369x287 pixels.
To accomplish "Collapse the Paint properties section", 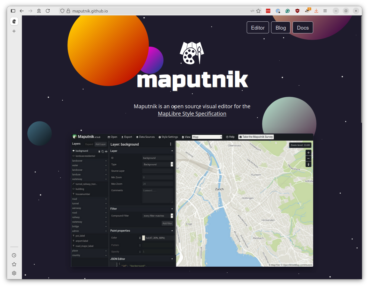I will pyautogui.click(x=172, y=231).
